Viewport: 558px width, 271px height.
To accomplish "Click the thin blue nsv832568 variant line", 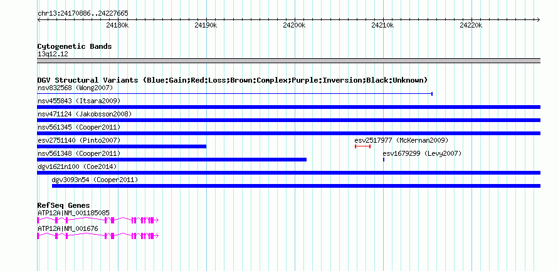I will 234,94.
